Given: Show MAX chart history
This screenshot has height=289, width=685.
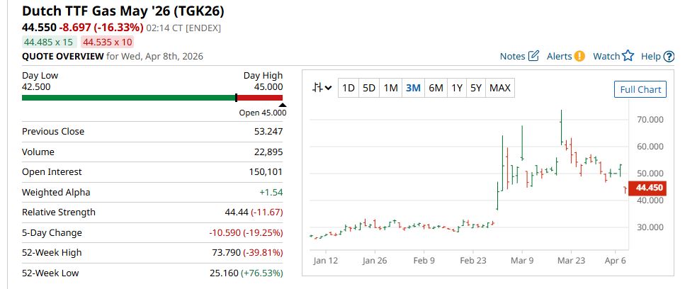Looking at the screenshot, I should click(x=500, y=88).
